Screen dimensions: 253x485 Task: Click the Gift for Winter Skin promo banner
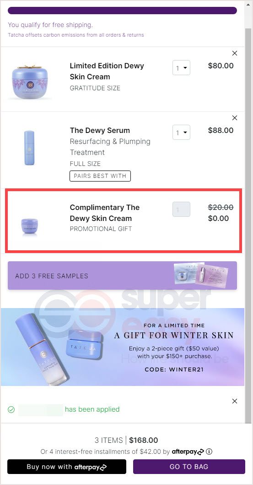pos(123,347)
